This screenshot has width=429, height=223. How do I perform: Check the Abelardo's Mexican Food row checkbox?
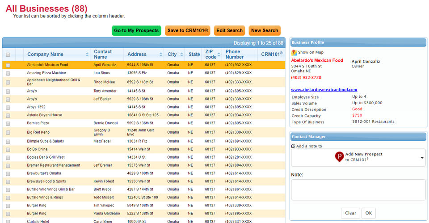tap(8, 65)
